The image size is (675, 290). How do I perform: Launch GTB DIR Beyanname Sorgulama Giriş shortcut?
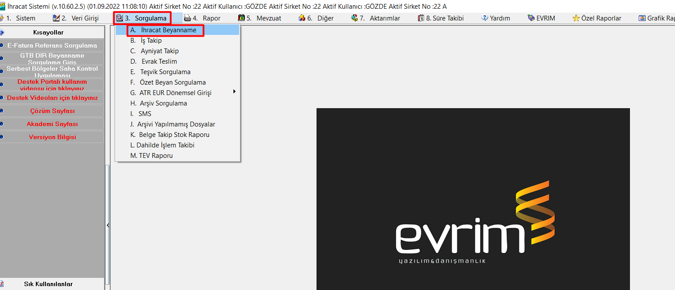pos(52,58)
